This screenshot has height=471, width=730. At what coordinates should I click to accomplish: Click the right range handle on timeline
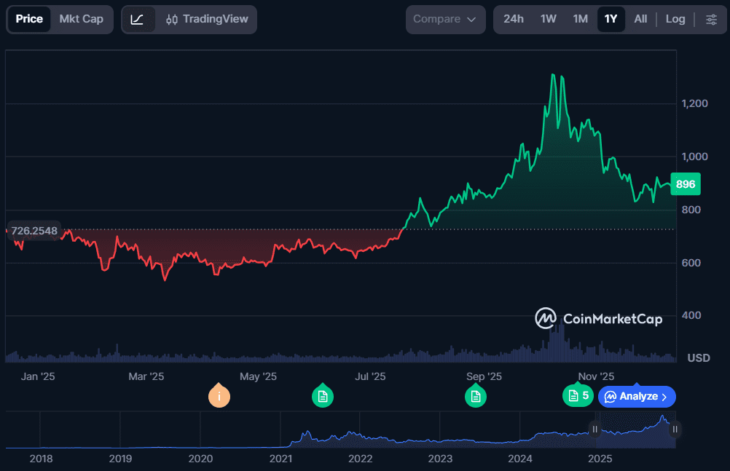(x=675, y=430)
